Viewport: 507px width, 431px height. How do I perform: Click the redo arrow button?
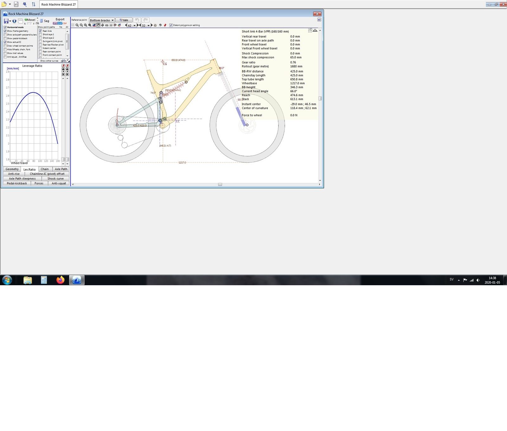[145, 20]
